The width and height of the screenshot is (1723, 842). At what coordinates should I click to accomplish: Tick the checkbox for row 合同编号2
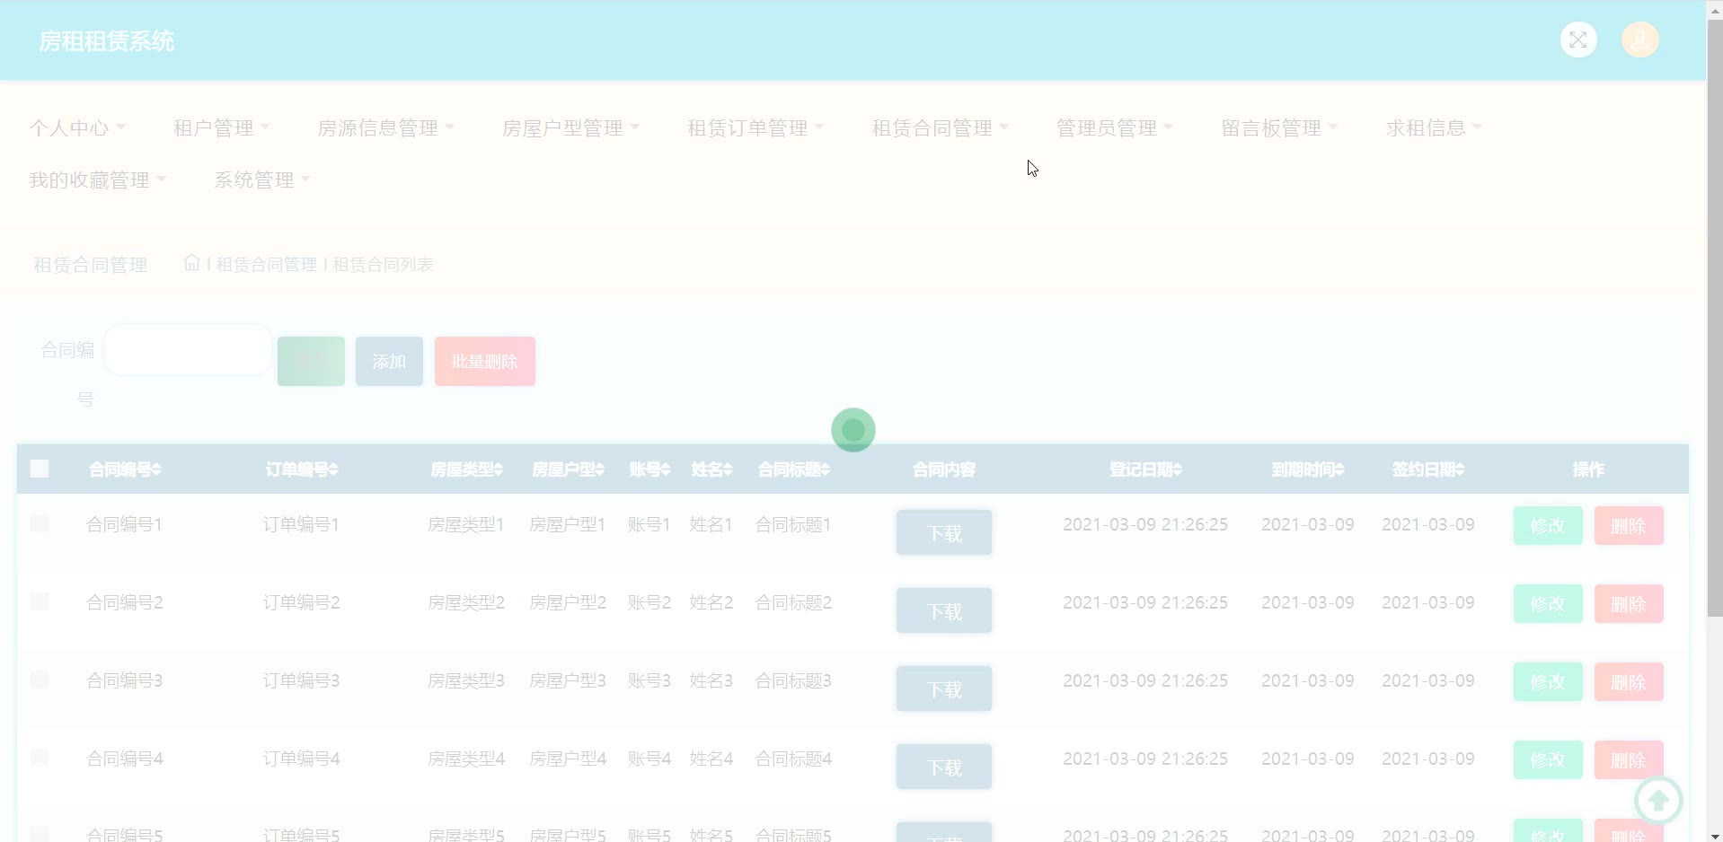click(x=40, y=601)
